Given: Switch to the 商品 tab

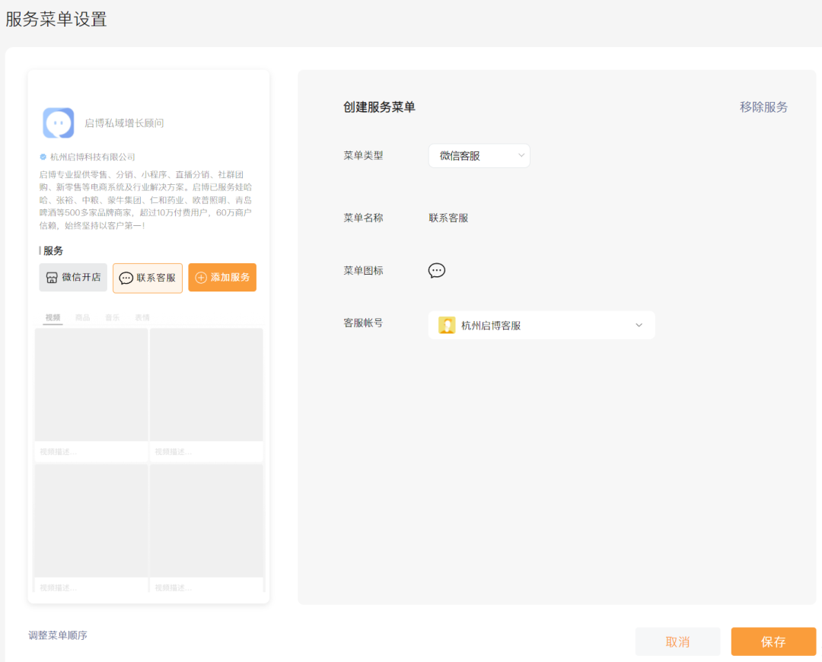Looking at the screenshot, I should (82, 317).
